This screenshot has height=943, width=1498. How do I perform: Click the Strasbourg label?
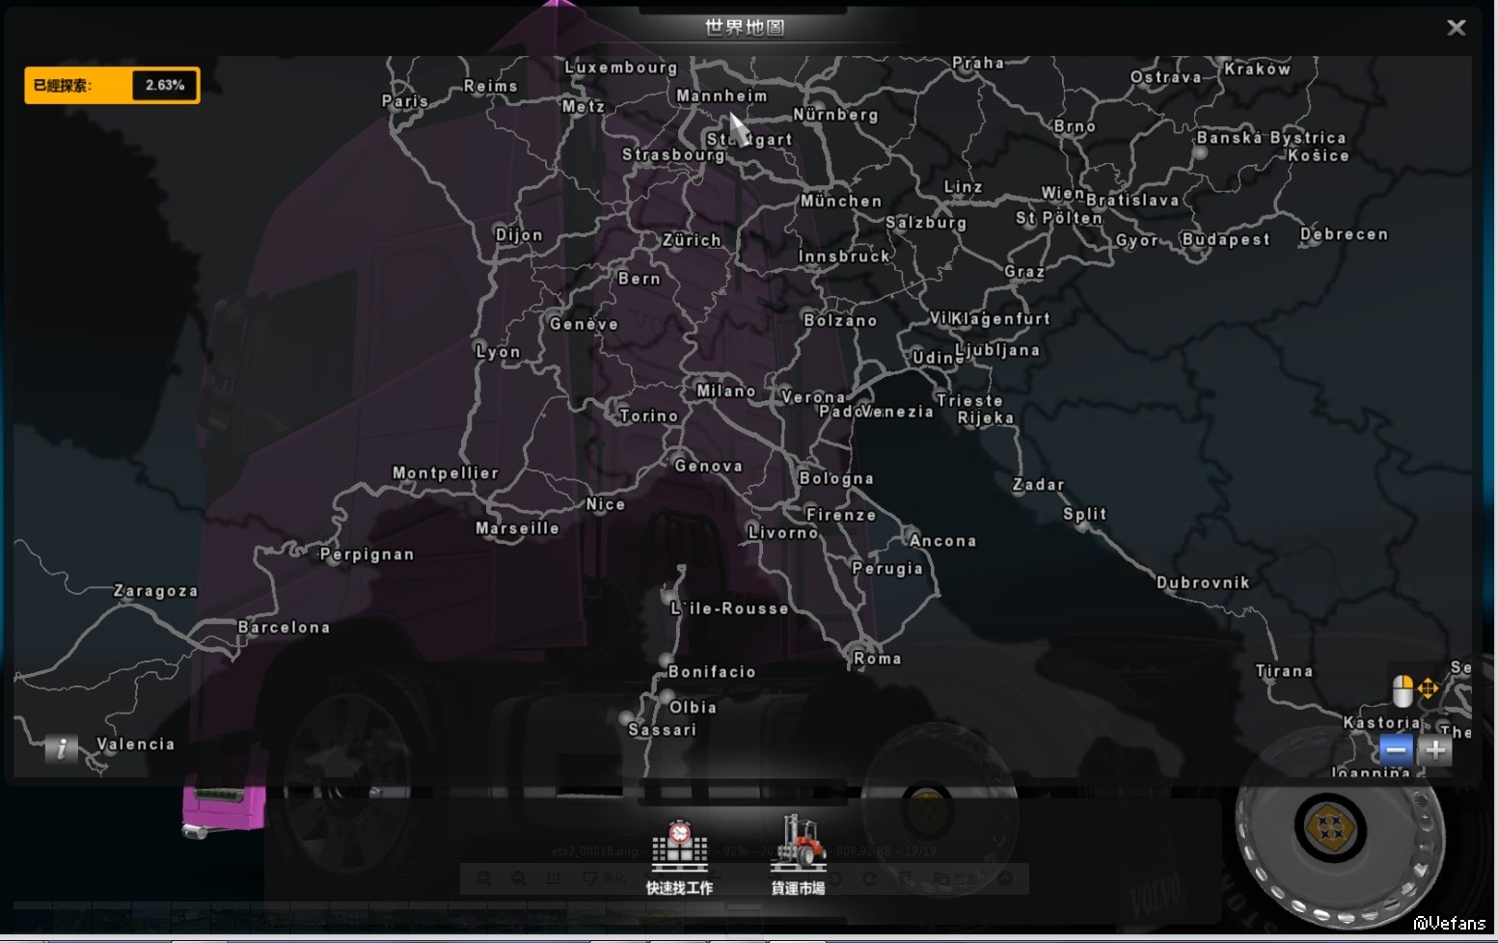(673, 155)
